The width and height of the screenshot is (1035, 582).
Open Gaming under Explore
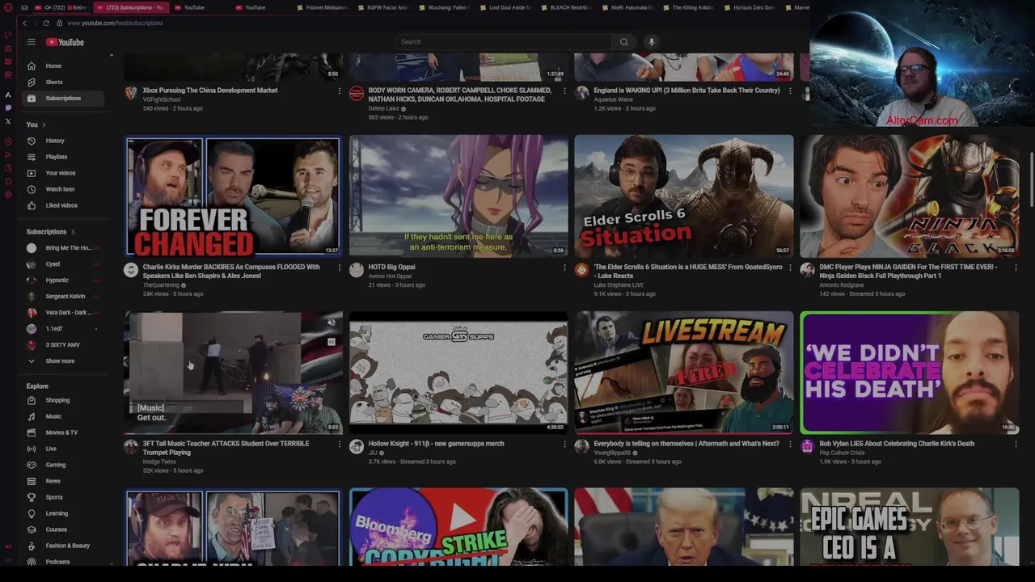pyautogui.click(x=63, y=465)
